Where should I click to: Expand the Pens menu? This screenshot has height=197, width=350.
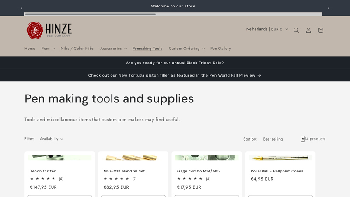pos(48,49)
